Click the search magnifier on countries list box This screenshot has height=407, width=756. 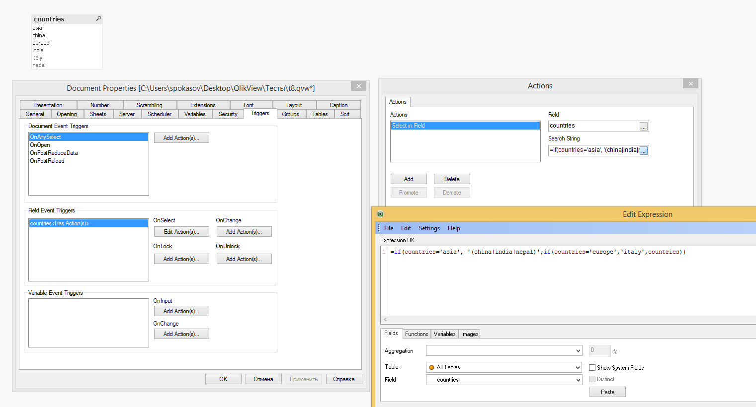(98, 19)
